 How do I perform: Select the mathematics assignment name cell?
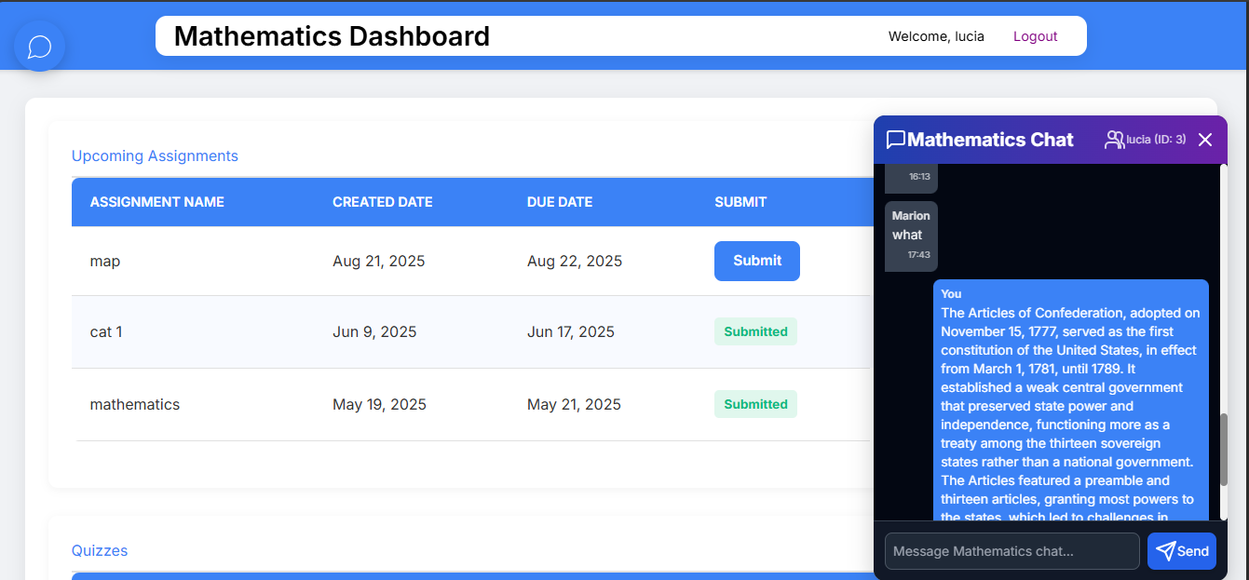(135, 405)
